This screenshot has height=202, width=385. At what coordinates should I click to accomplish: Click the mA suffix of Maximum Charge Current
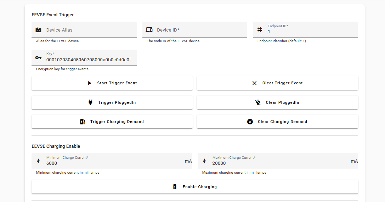click(354, 161)
